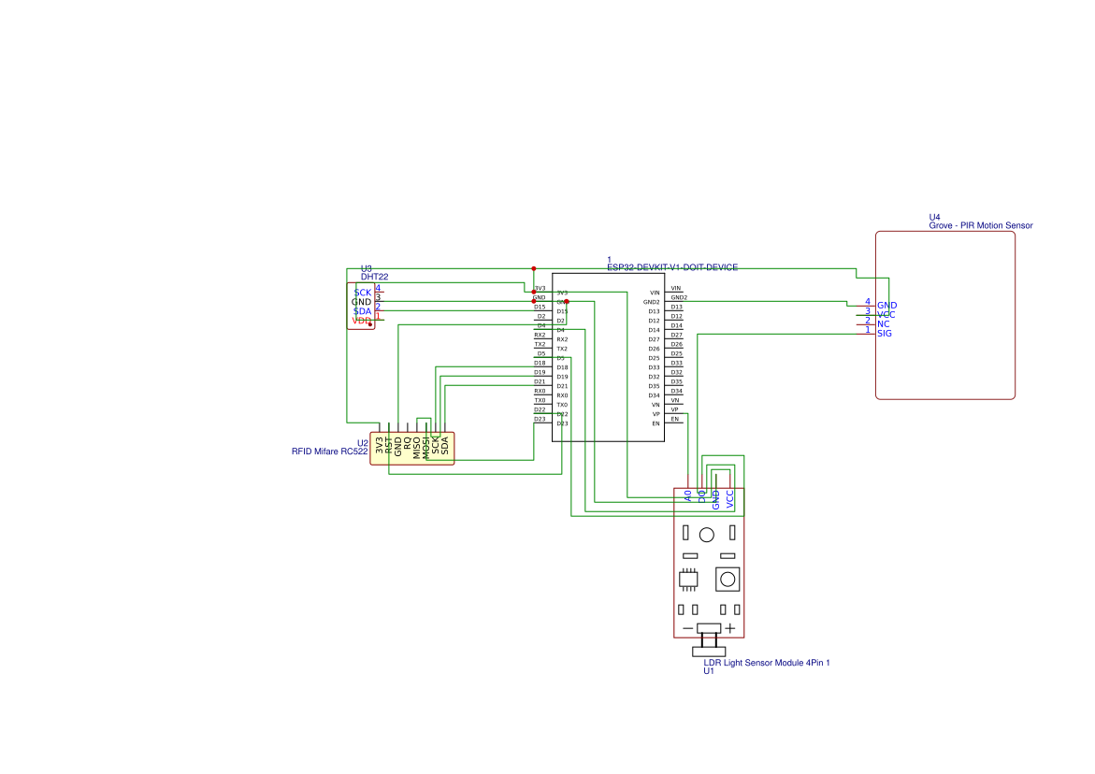Click the '1' designator above the ESP32 title
This screenshot has width=1095, height=774.
point(609,260)
